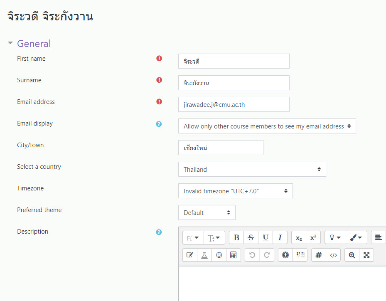Image resolution: width=386 pixels, height=301 pixels.
Task: Toggle HTML source code view
Action: click(333, 255)
